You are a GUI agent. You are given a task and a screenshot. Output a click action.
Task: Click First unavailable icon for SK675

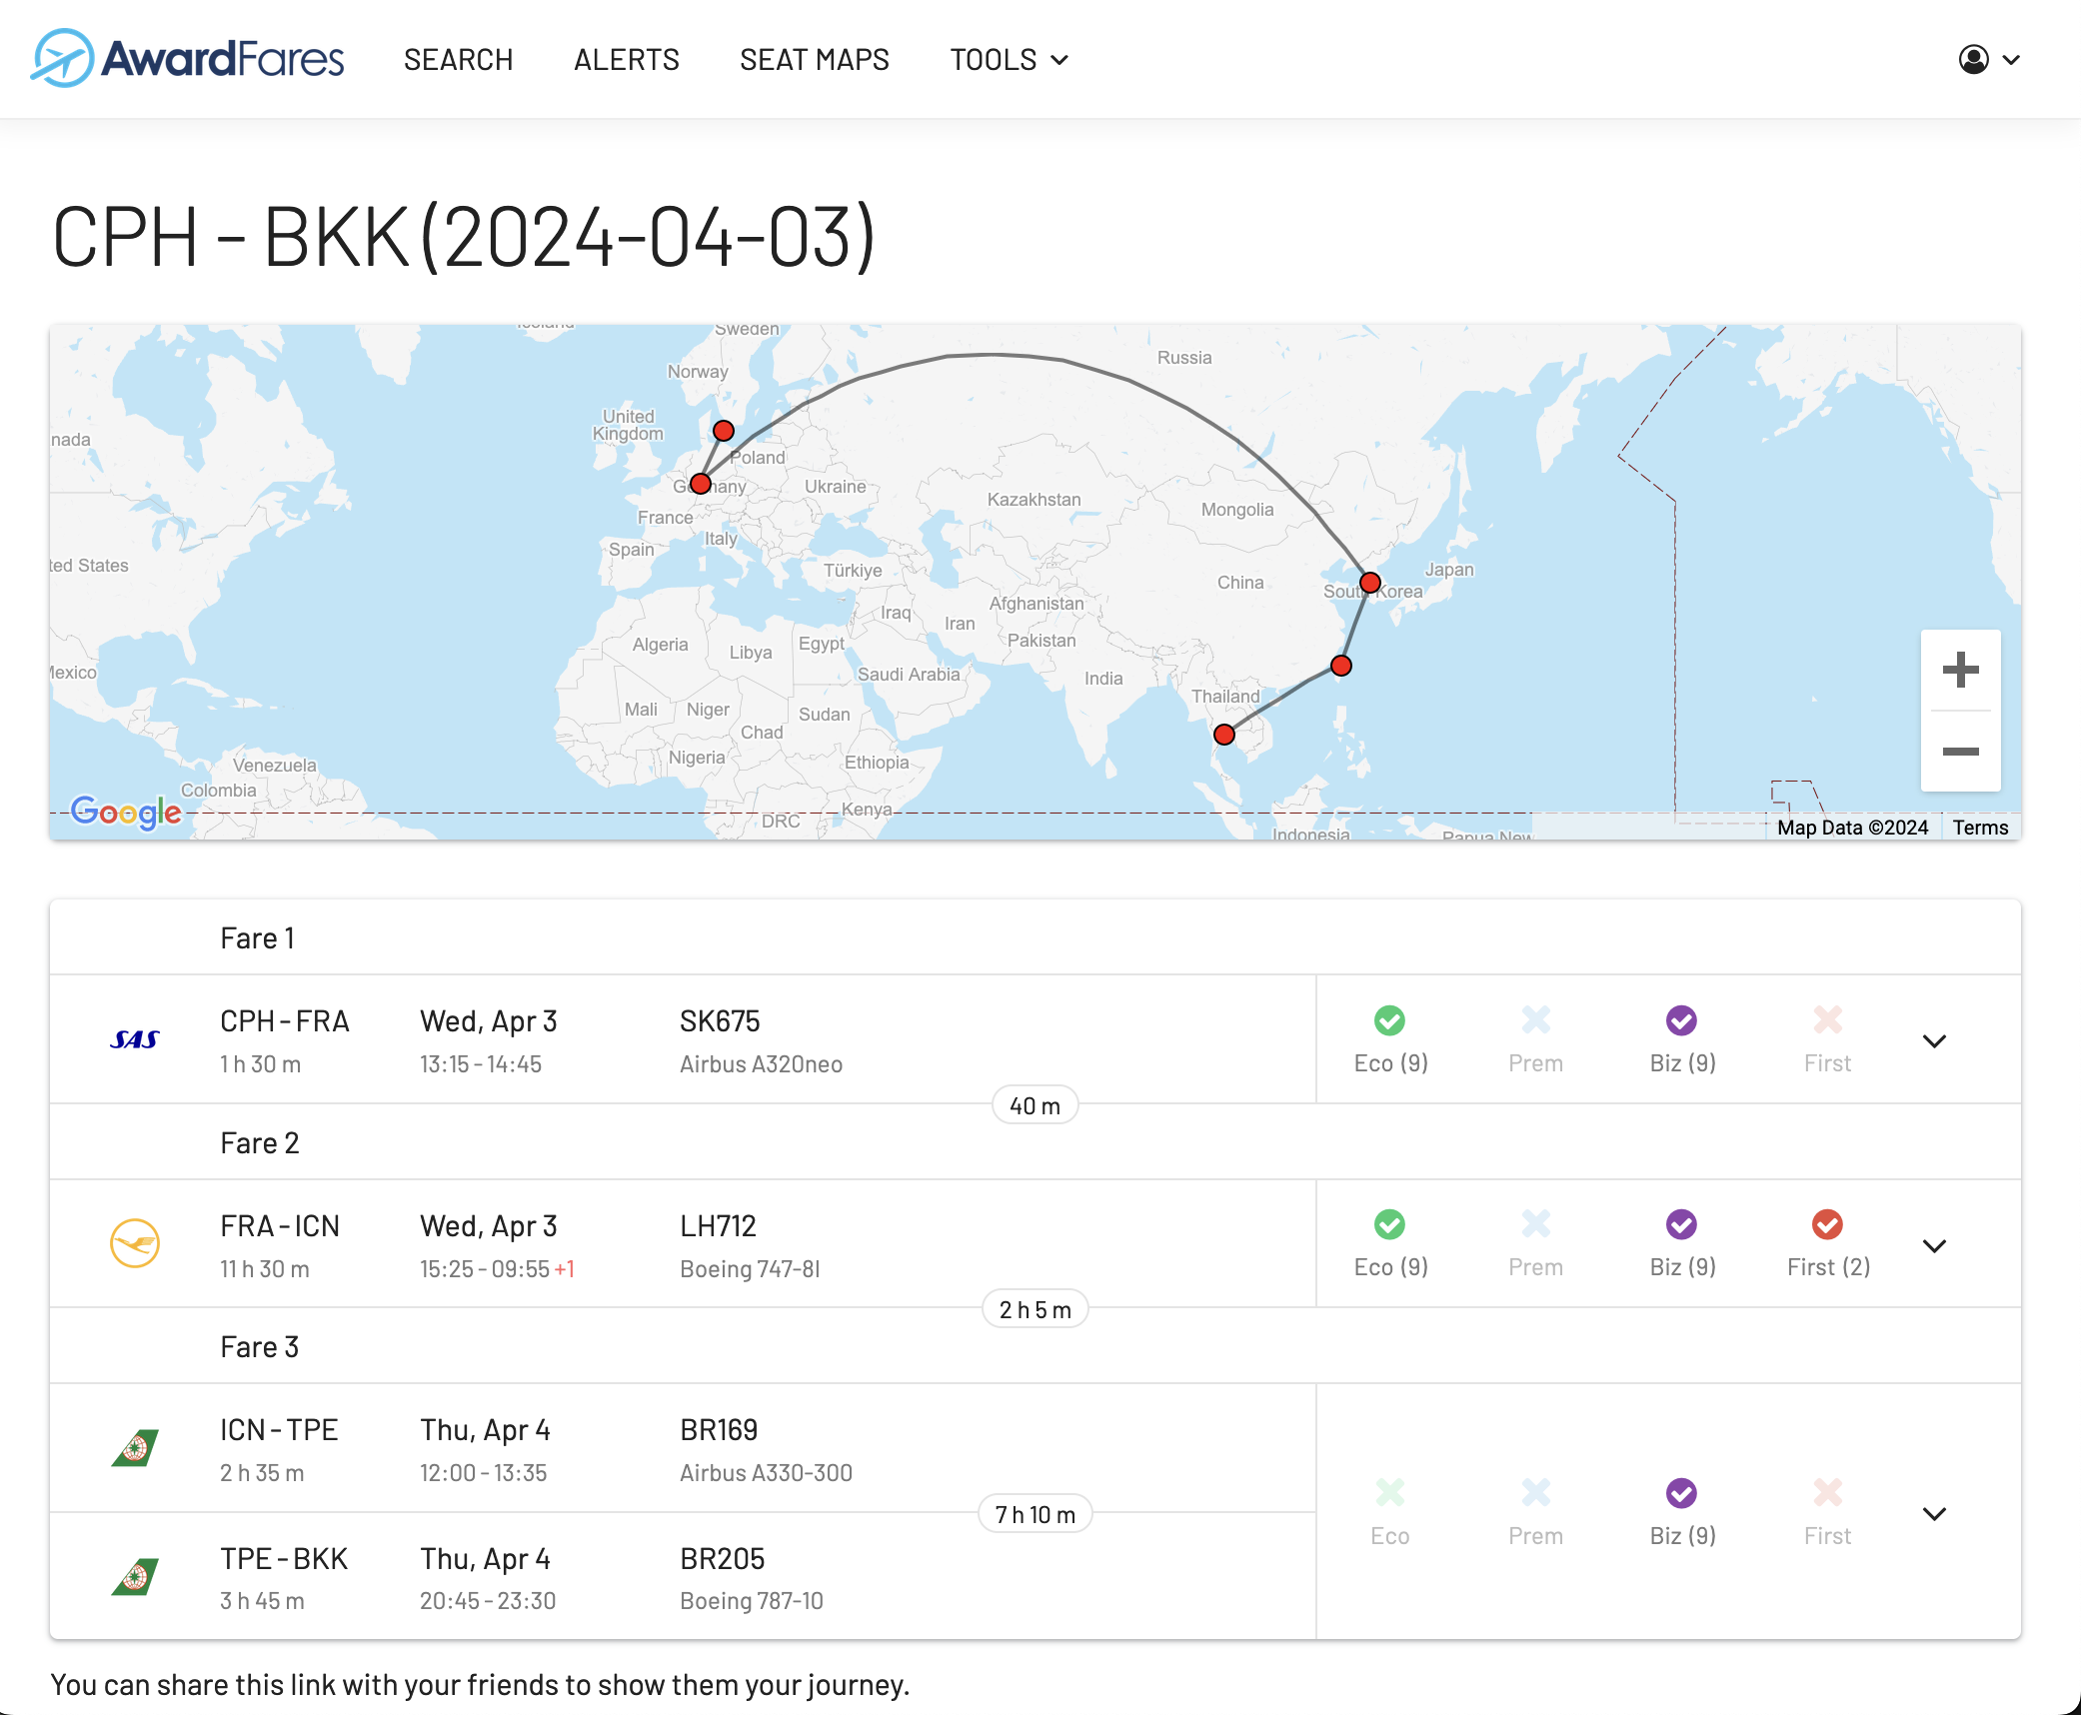click(1828, 1020)
